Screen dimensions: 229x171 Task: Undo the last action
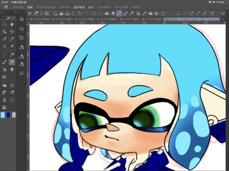pyautogui.click(x=80, y=13)
